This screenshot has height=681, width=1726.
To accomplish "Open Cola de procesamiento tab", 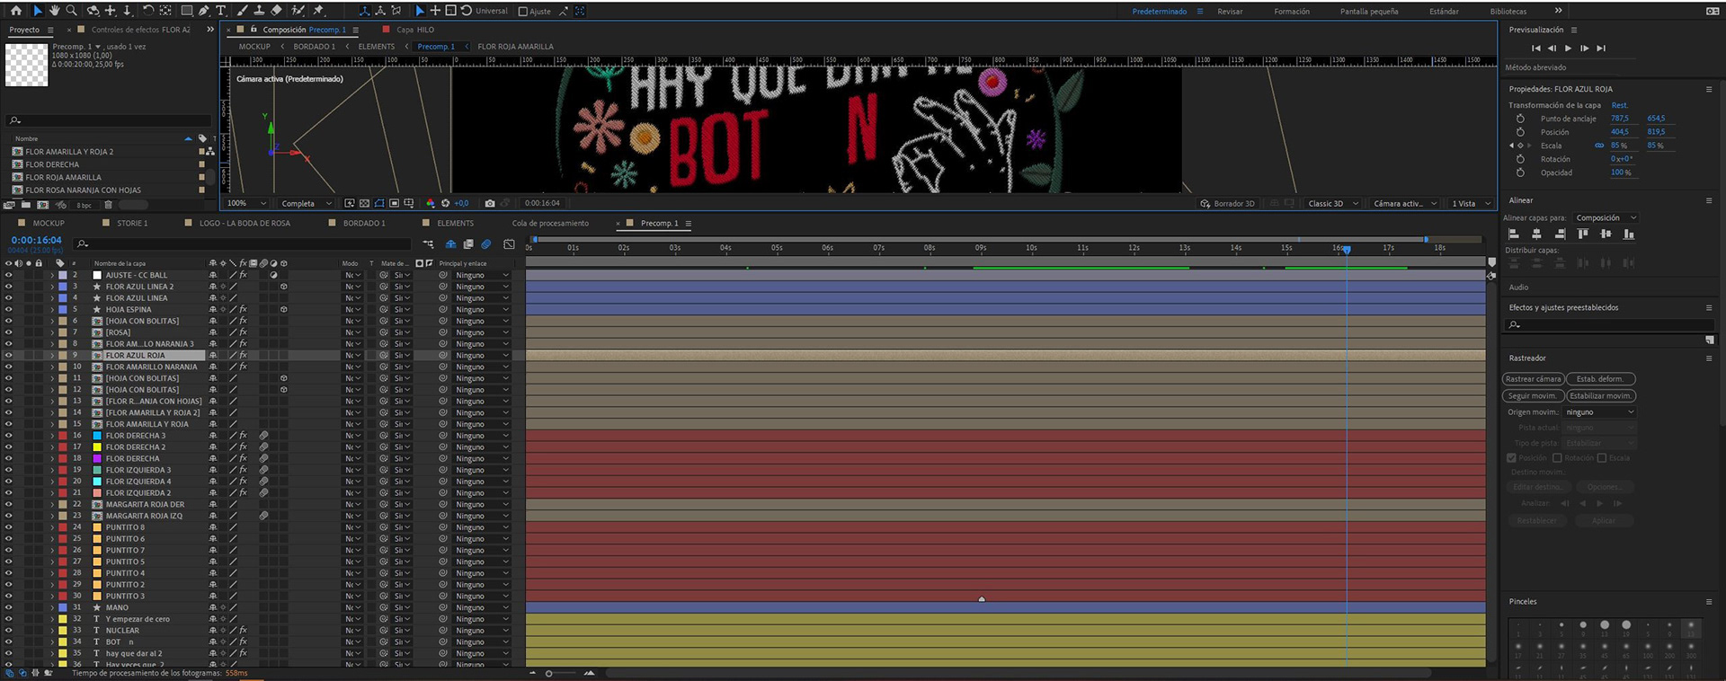I will point(550,223).
